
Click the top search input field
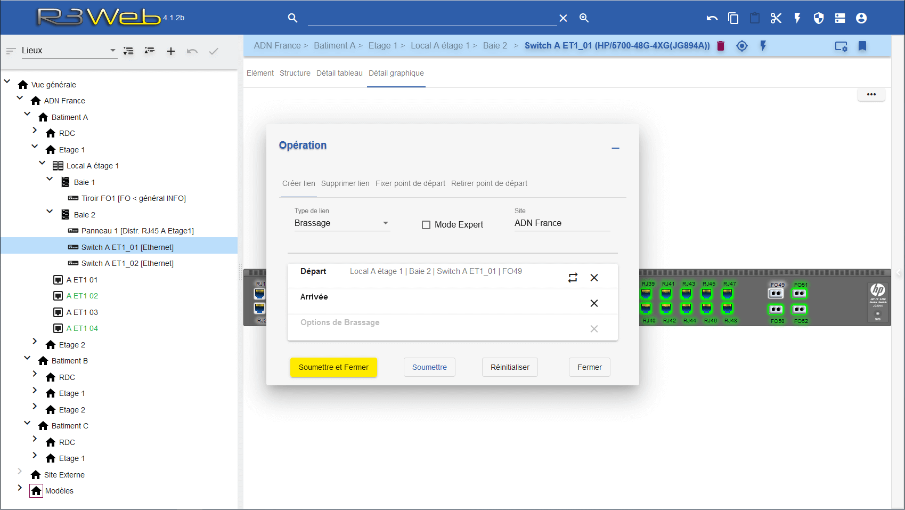431,18
